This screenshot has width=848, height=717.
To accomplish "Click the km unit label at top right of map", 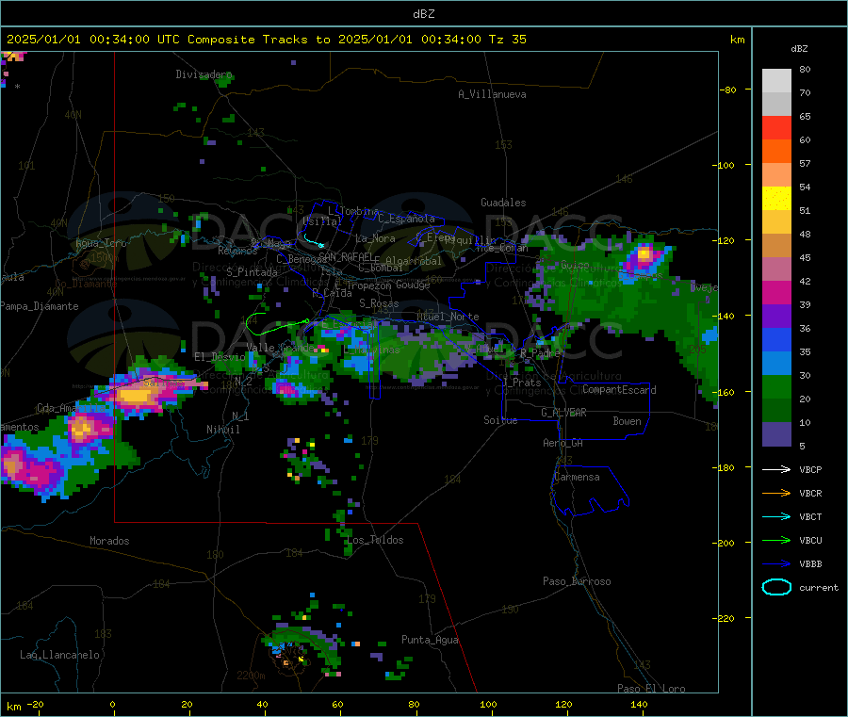I will click(x=737, y=40).
